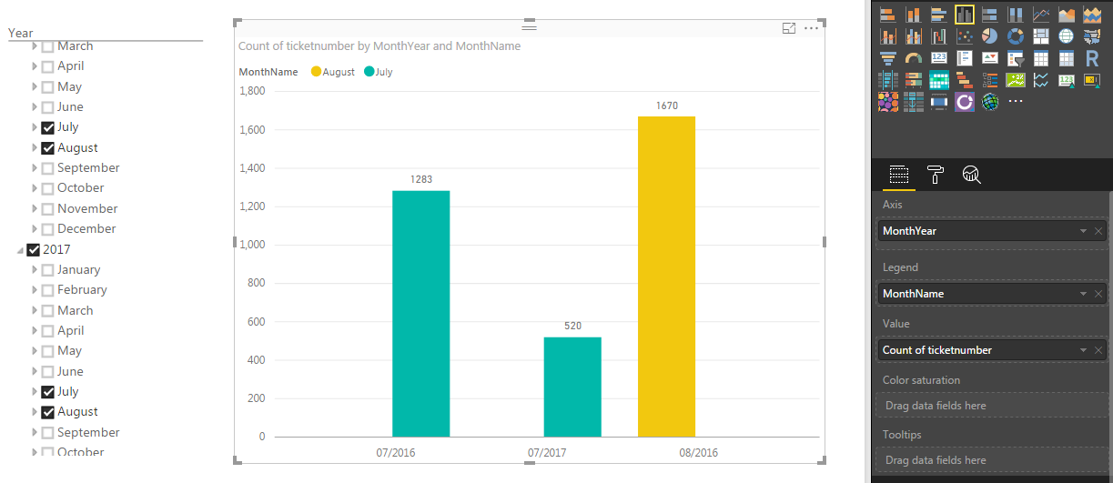Select the Gauge visual
This screenshot has width=1113, height=483.
[x=914, y=58]
